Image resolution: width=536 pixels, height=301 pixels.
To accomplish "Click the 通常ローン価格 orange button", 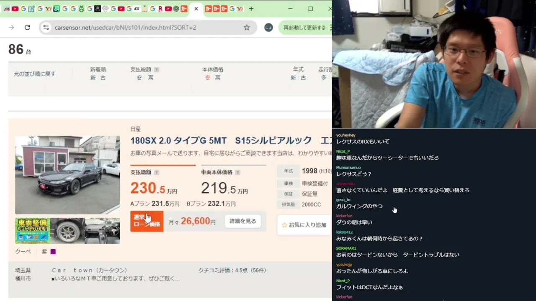I will [x=147, y=221].
